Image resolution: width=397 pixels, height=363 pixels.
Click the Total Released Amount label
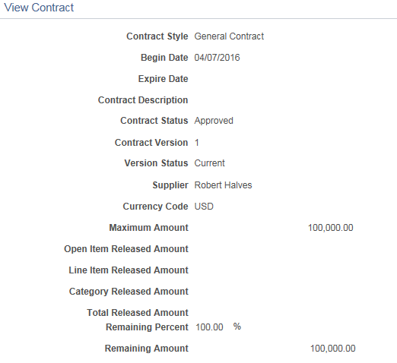coord(138,313)
